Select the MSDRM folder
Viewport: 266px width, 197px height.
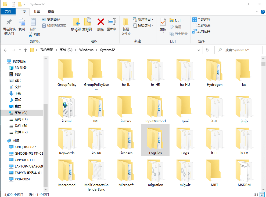click(x=244, y=173)
